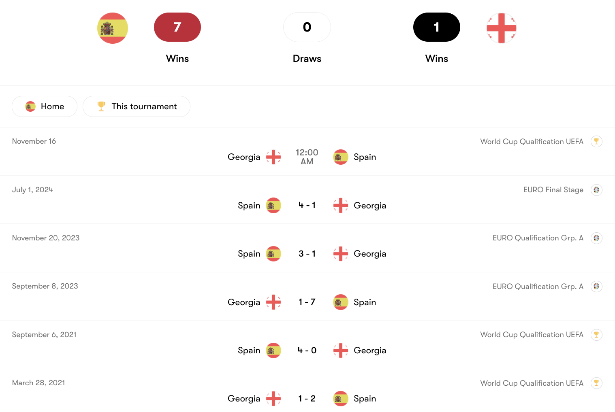This screenshot has height=412, width=615.
Task: Click EURO Final Stage tournament icon
Action: 596,190
